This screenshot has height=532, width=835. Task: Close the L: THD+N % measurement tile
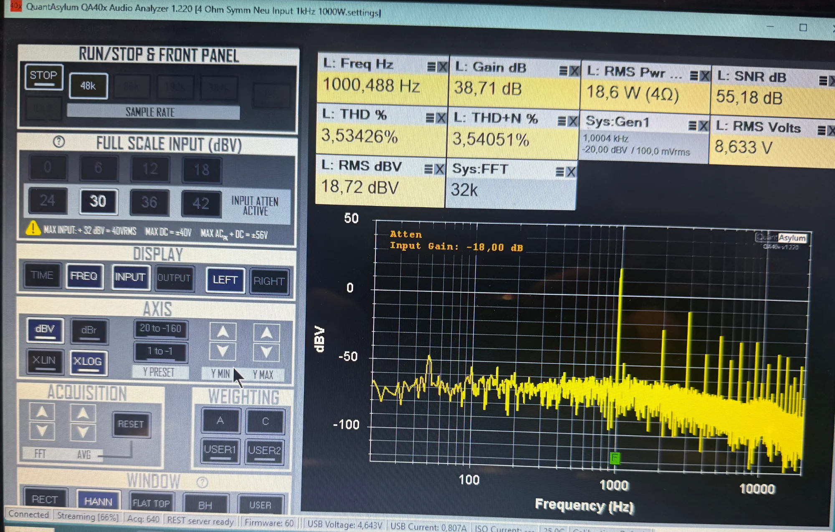click(573, 121)
